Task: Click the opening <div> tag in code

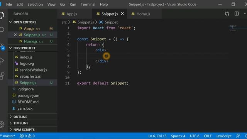Action: coord(101,50)
